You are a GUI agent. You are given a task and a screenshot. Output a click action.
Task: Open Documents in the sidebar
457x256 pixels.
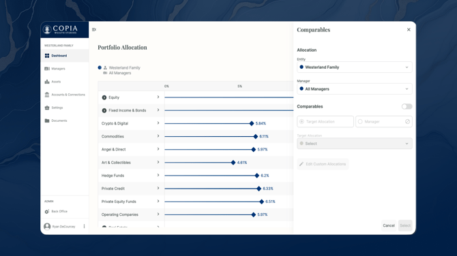[65, 121]
